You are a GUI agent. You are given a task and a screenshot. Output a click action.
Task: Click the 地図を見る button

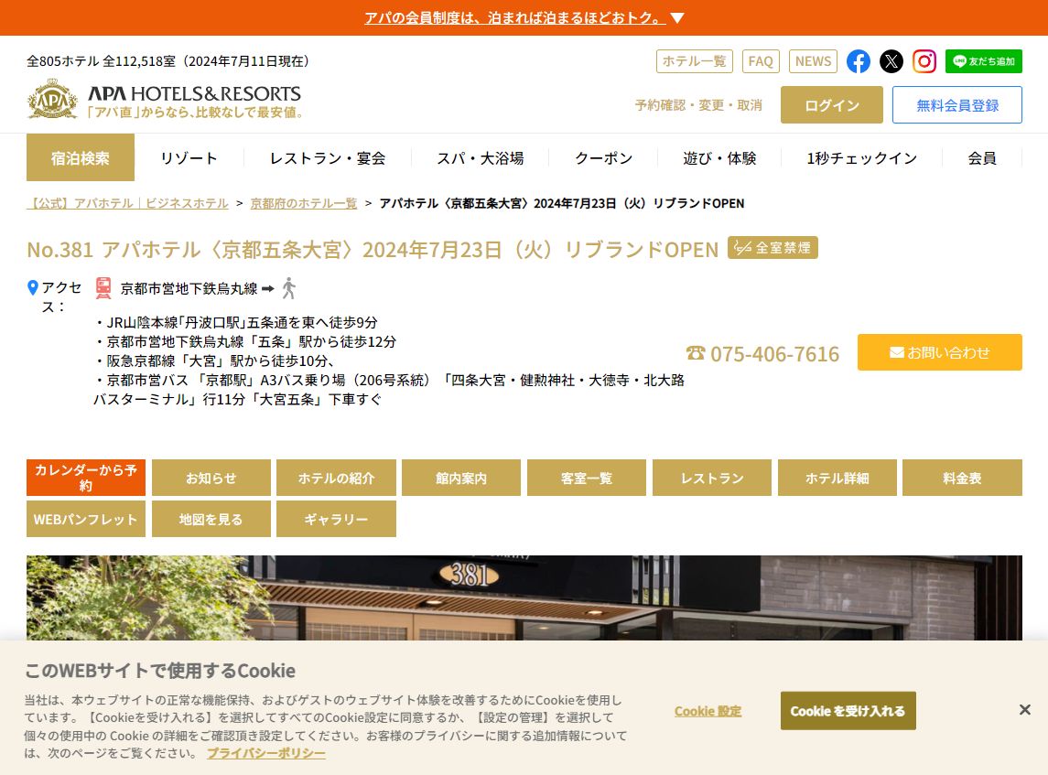coord(211,519)
